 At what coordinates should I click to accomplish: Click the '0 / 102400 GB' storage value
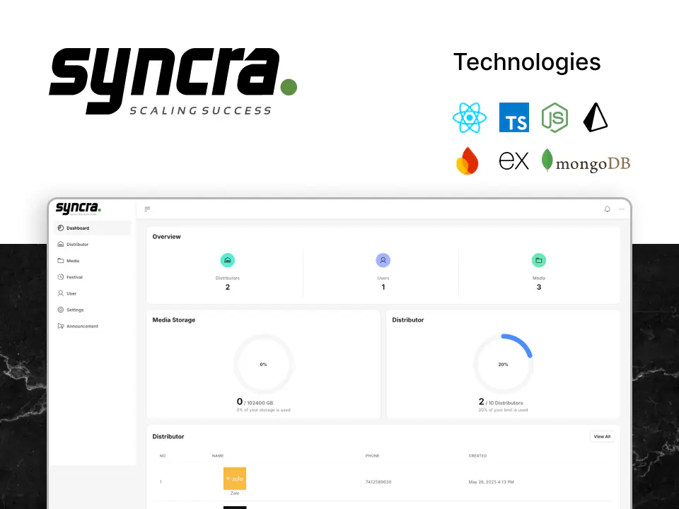pos(255,402)
